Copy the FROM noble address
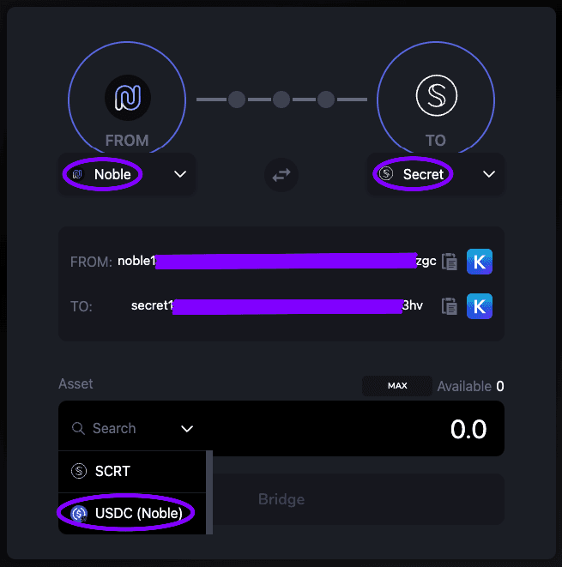Viewport: 562px width, 567px height. (450, 262)
